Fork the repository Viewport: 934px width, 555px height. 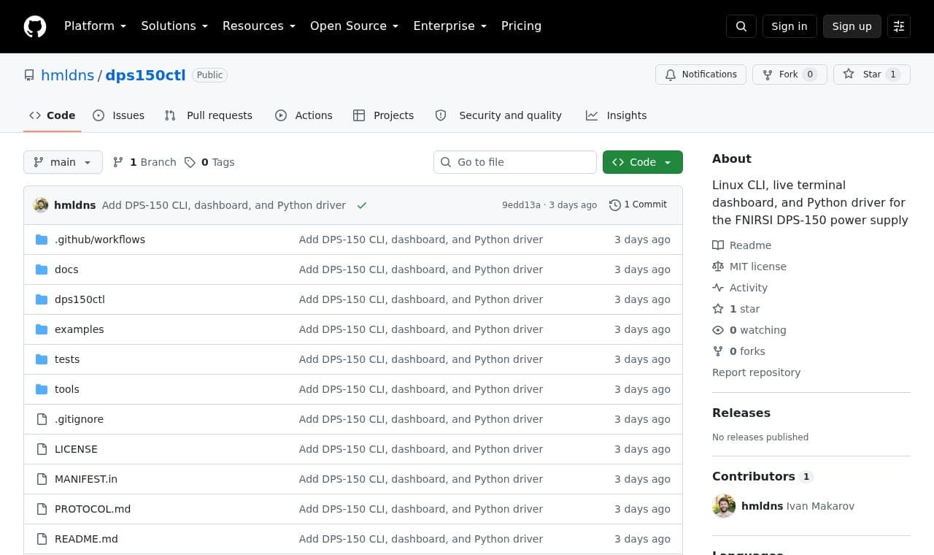(790, 74)
